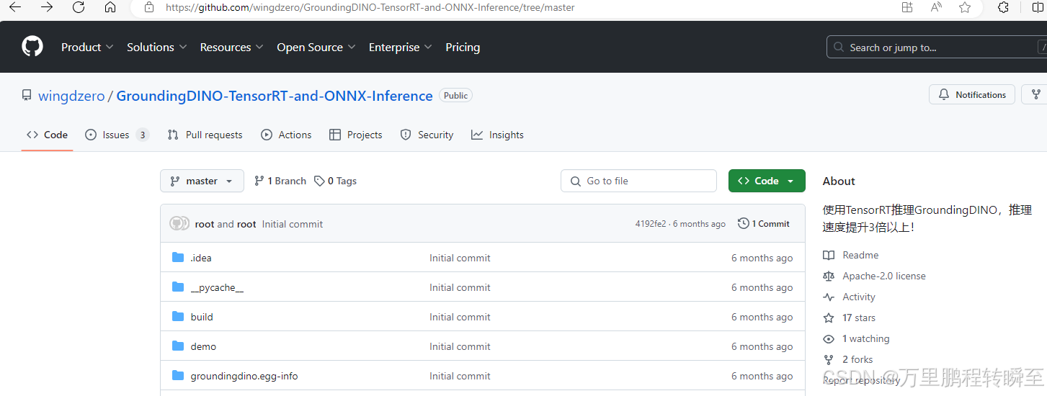Click the eye icon beside 1 watching

coord(829,338)
